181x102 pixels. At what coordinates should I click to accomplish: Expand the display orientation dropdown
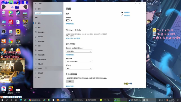pyautogui.click(x=79, y=68)
